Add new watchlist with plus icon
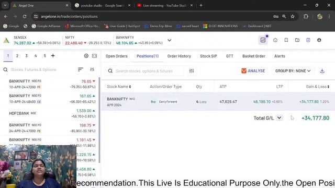 pos(53,56)
